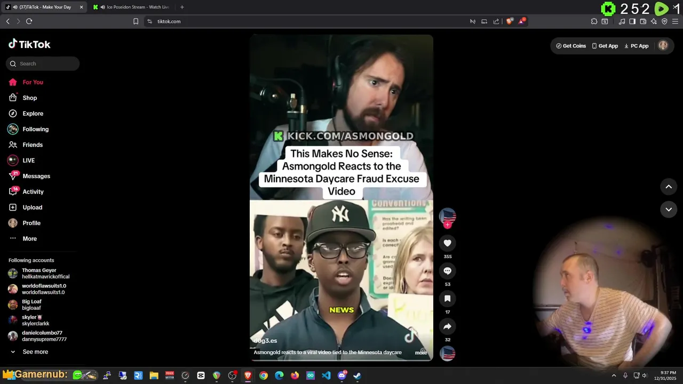The width and height of the screenshot is (683, 384).
Task: Open Brave Rewards triangle icon
Action: coord(521,21)
